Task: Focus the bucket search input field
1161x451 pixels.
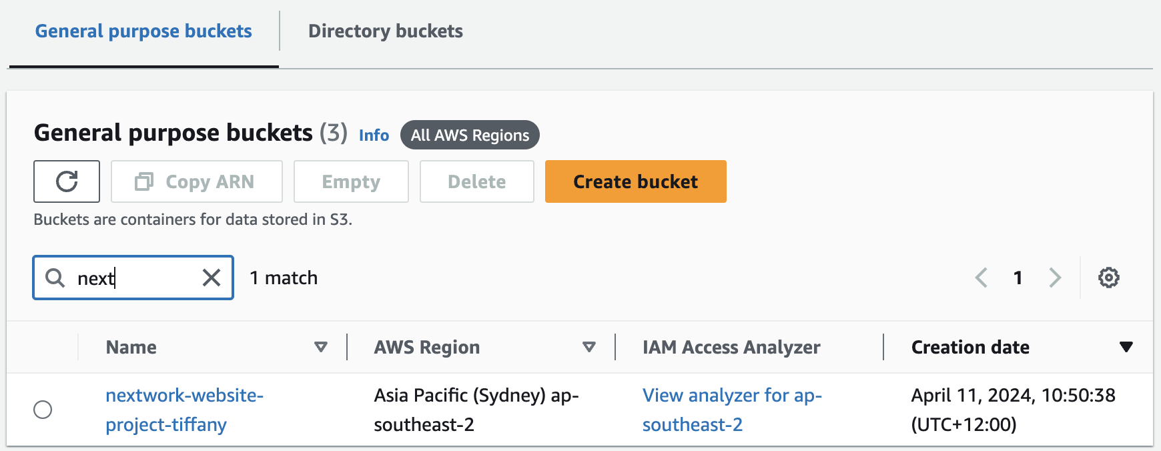Action: coord(133,278)
